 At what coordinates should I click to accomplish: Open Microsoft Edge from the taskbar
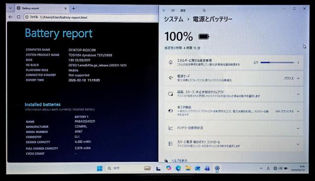click(x=178, y=168)
